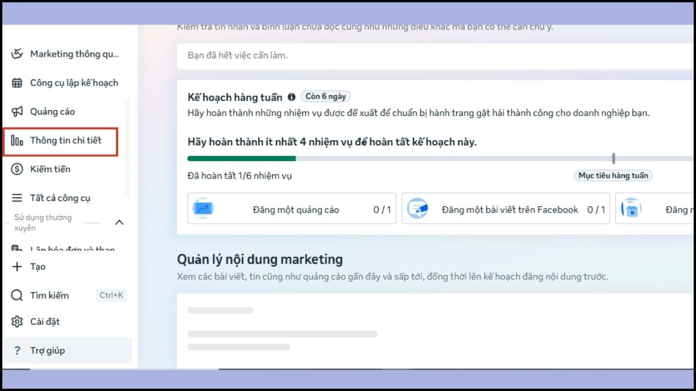
Task: Click the Ctrl+K shortcut badge
Action: pyautogui.click(x=111, y=295)
